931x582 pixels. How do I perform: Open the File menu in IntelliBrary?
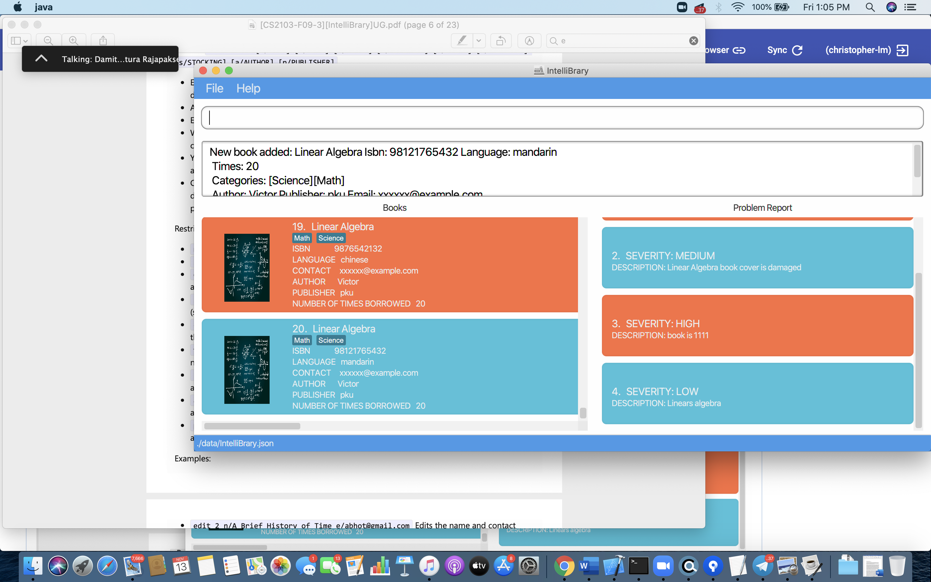tap(214, 88)
